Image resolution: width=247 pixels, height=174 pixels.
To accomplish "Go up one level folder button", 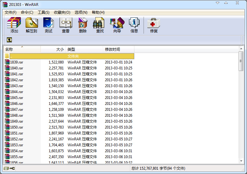I will pos(9,40).
